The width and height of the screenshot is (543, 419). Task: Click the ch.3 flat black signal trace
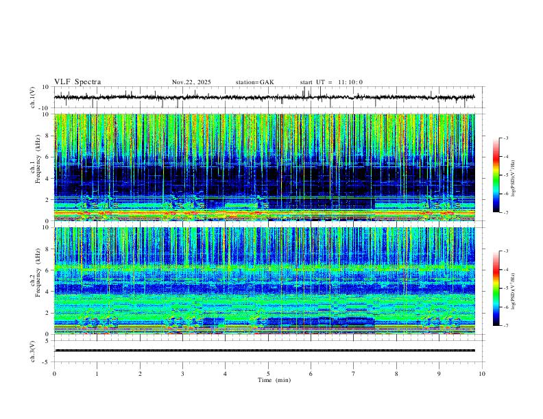(265, 351)
